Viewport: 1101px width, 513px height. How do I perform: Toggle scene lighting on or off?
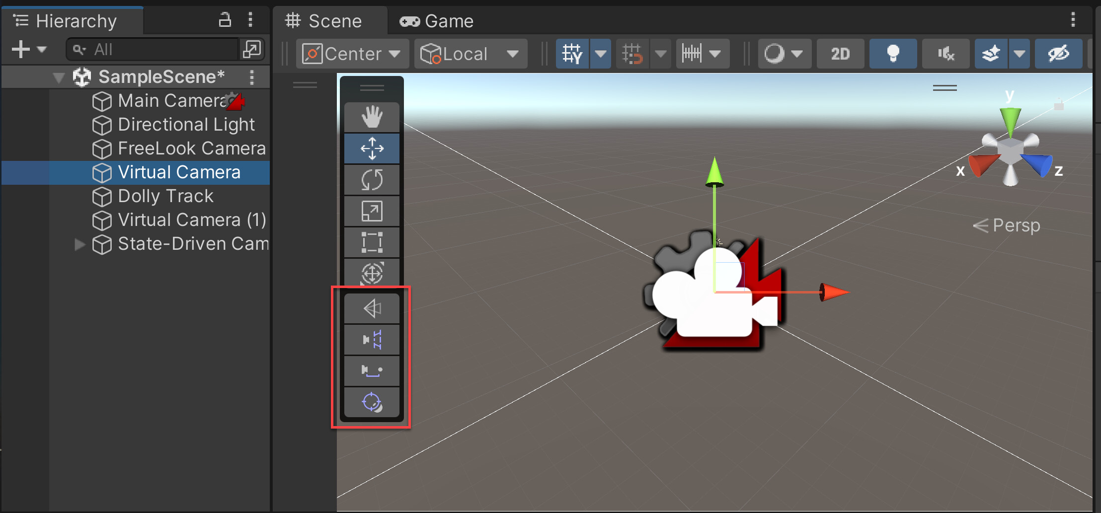click(x=893, y=53)
